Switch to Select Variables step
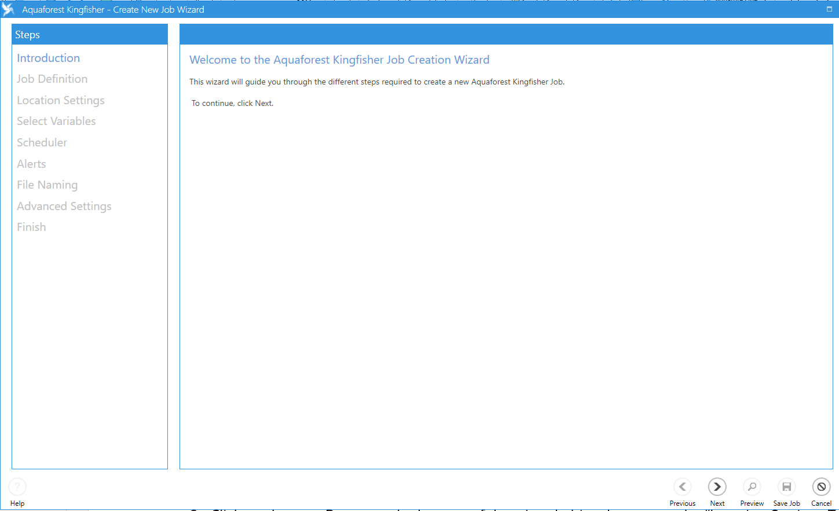The height and width of the screenshot is (511, 839). coord(56,122)
